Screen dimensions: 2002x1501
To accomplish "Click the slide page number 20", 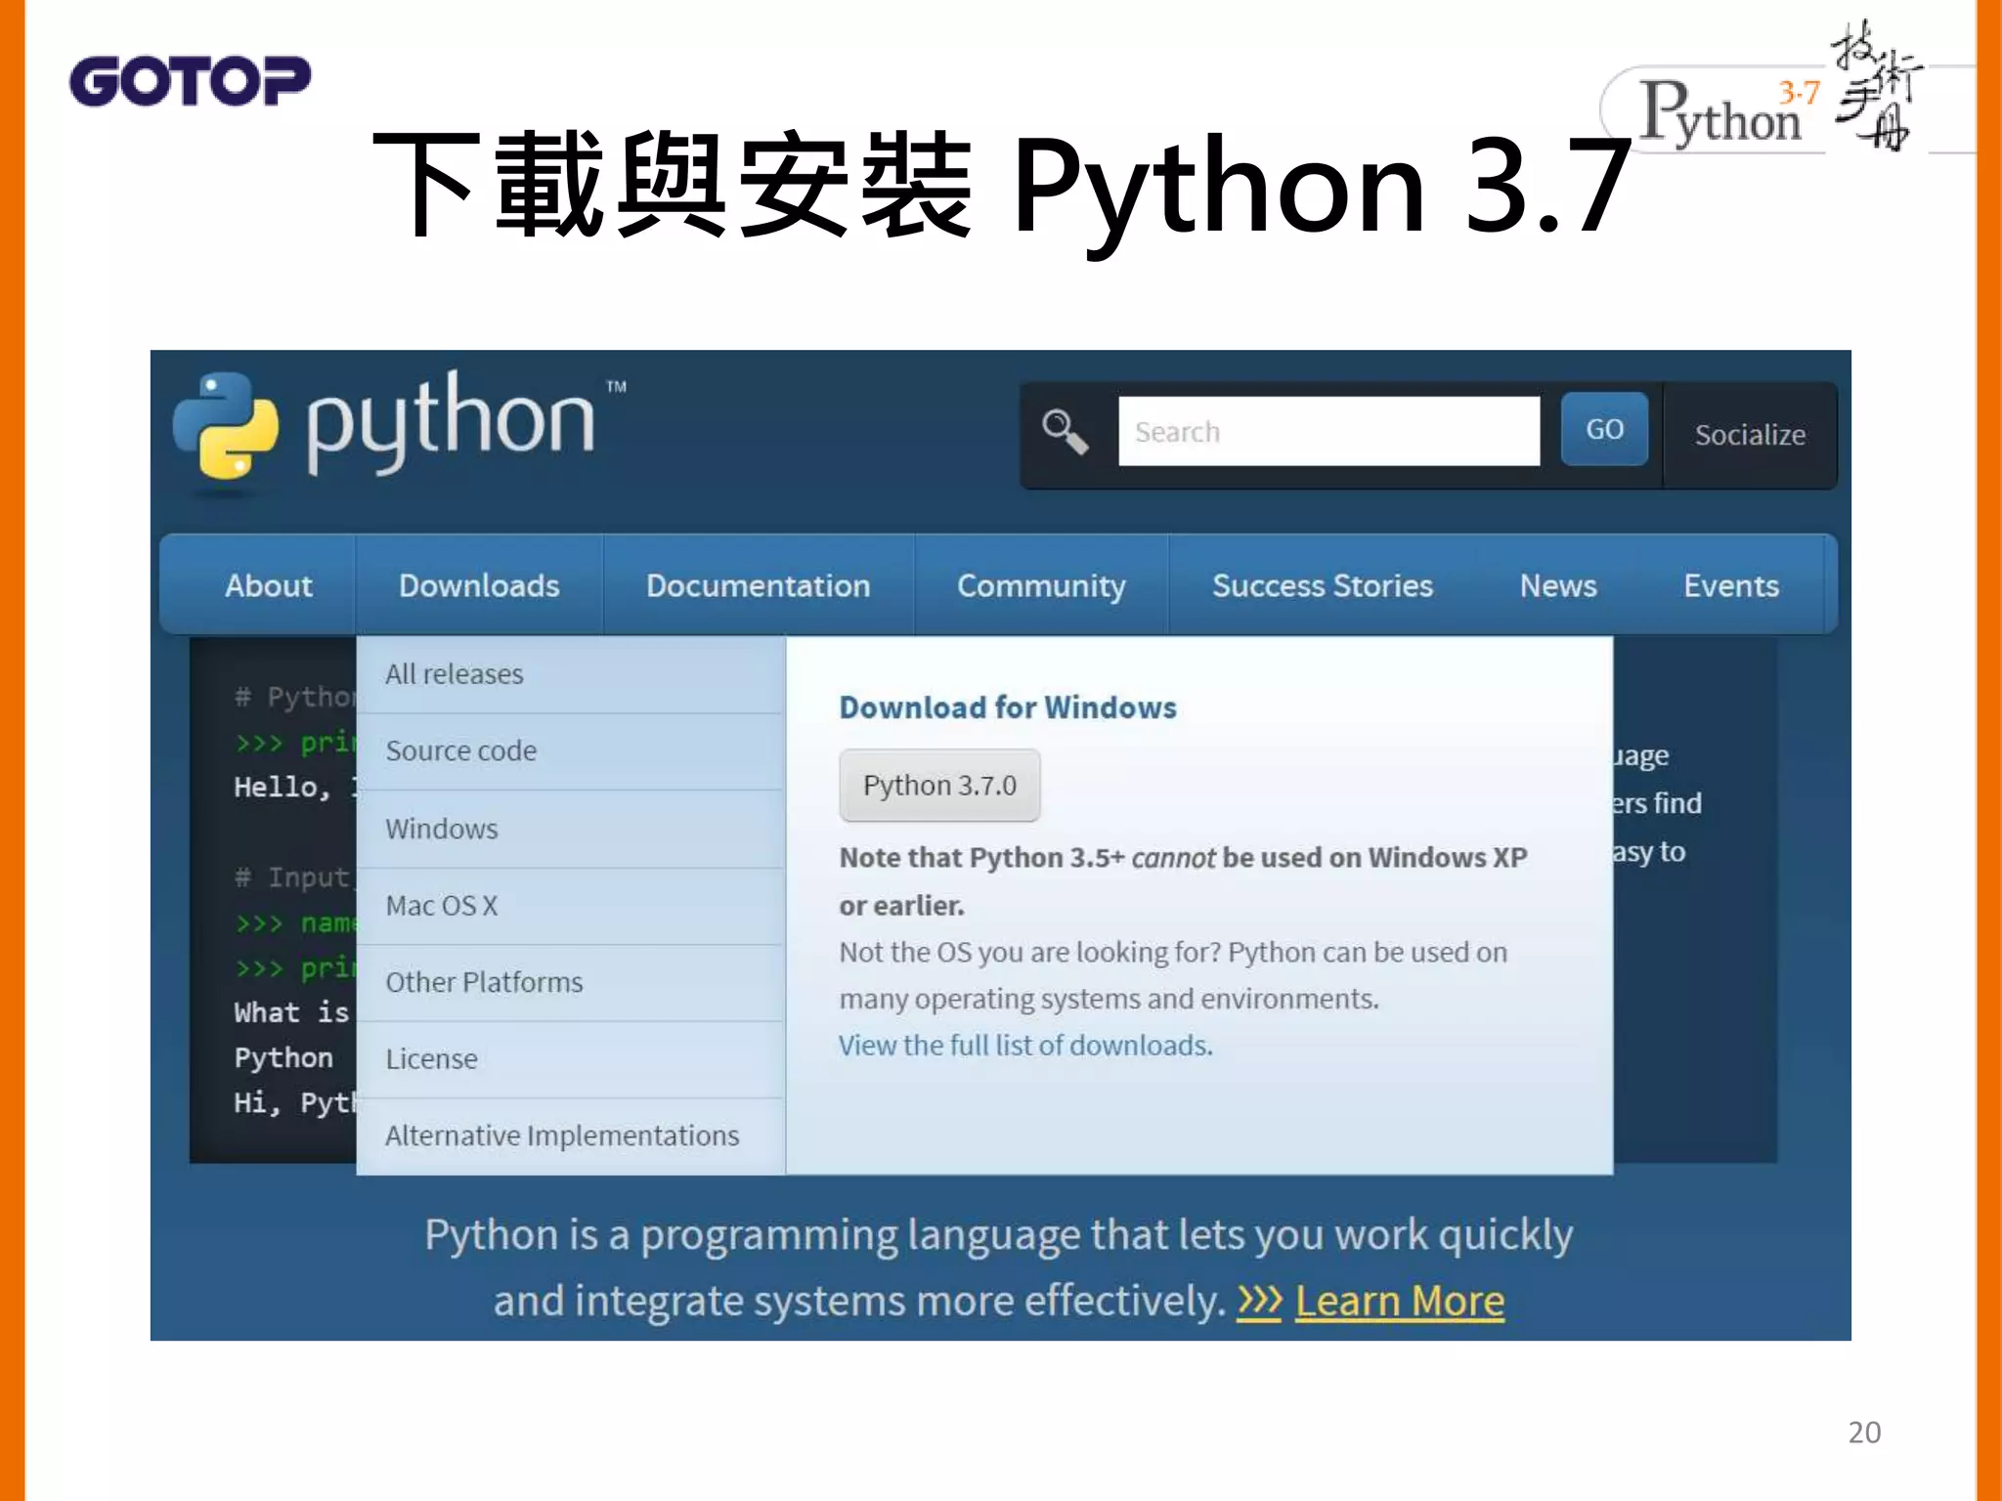I will click(1864, 1433).
